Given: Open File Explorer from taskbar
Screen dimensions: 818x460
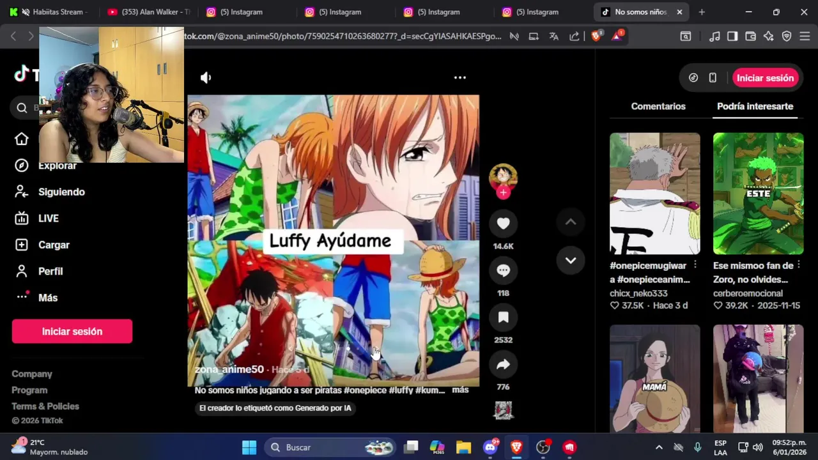Looking at the screenshot, I should (x=463, y=447).
